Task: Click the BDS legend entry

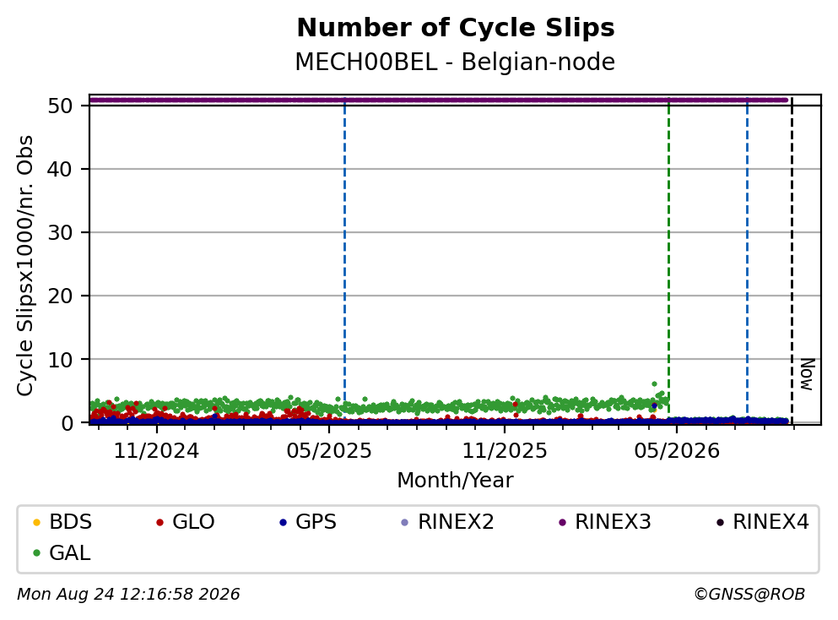Action: [x=62, y=521]
